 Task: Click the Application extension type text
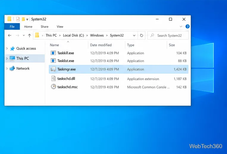click(143, 79)
